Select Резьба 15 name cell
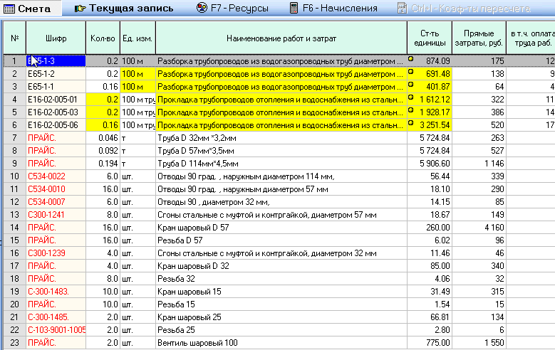The height and width of the screenshot is (350, 555). (x=281, y=304)
